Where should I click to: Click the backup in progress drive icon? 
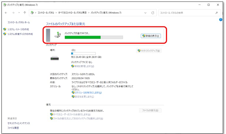58,35
